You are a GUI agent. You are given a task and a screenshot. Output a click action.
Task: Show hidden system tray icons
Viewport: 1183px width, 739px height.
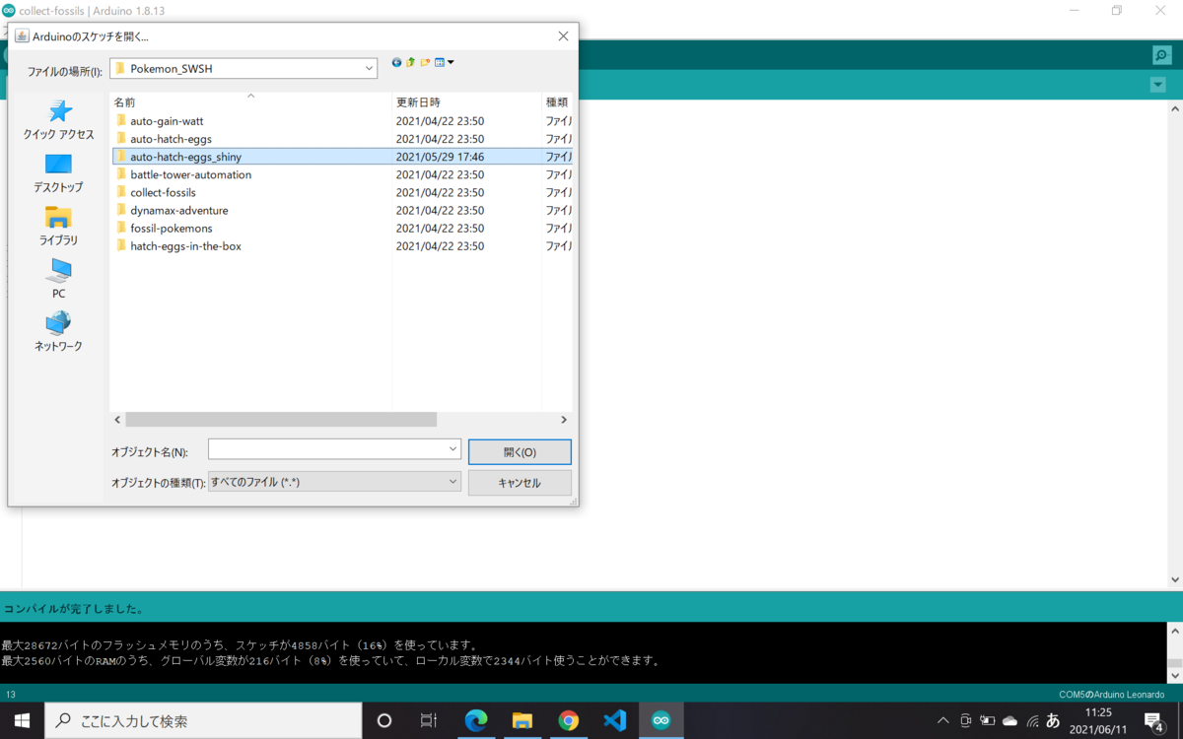pyautogui.click(x=943, y=721)
